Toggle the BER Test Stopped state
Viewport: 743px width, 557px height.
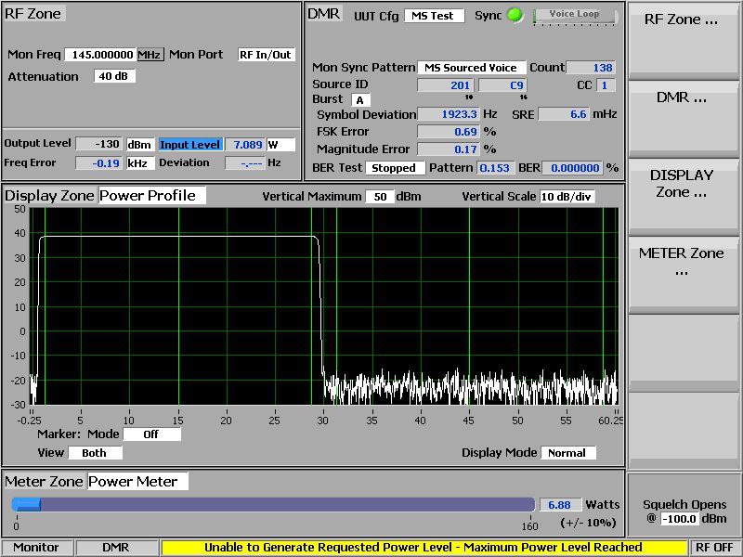[395, 168]
